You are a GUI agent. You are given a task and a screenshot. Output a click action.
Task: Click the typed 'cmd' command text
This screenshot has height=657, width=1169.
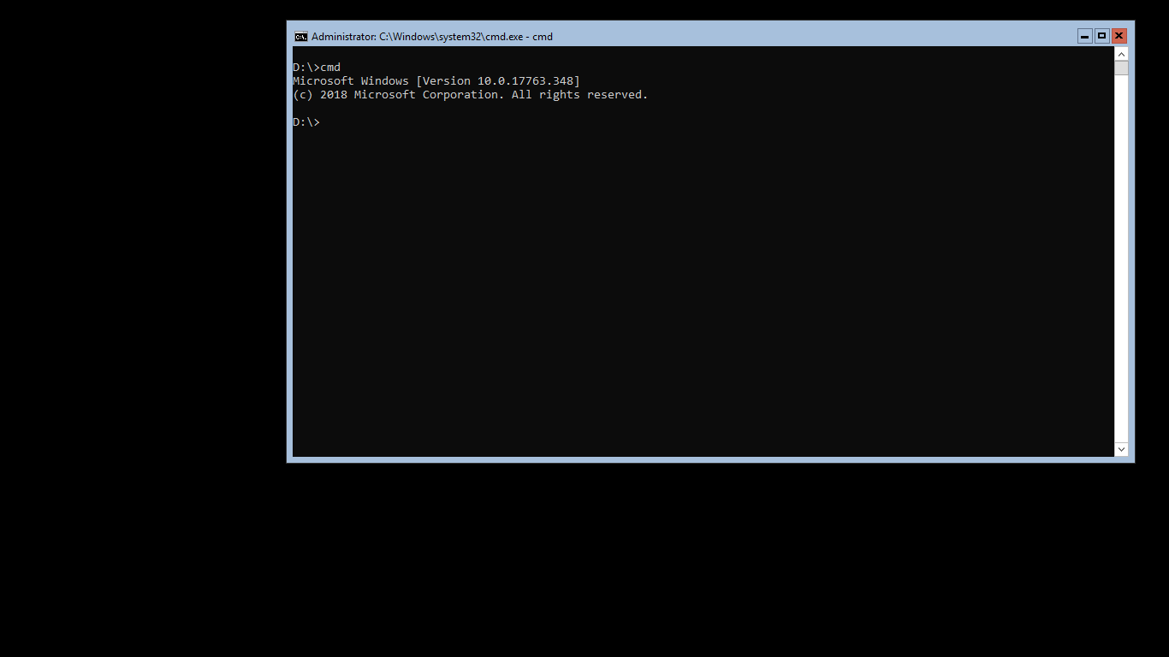click(330, 68)
